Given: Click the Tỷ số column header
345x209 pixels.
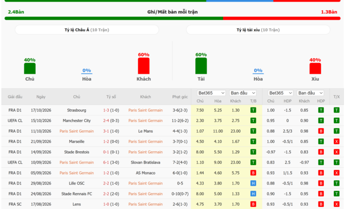Looking at the screenshot, I should pos(111,97).
